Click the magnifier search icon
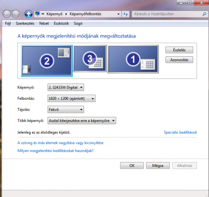Viewport: 209px width, 197px height. [x=204, y=14]
